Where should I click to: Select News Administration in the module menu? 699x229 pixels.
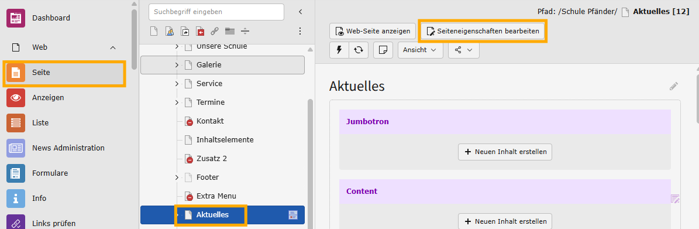pos(68,148)
